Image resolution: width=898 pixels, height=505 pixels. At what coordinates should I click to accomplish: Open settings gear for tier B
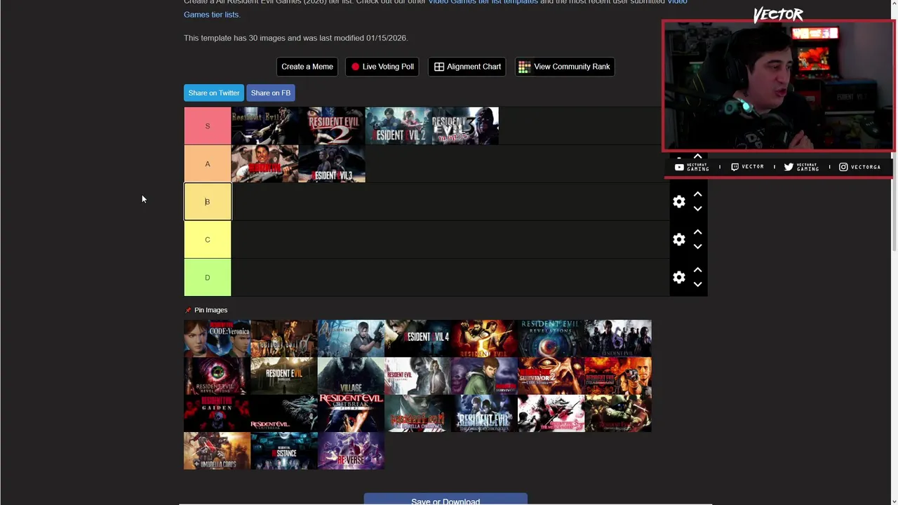click(x=678, y=202)
